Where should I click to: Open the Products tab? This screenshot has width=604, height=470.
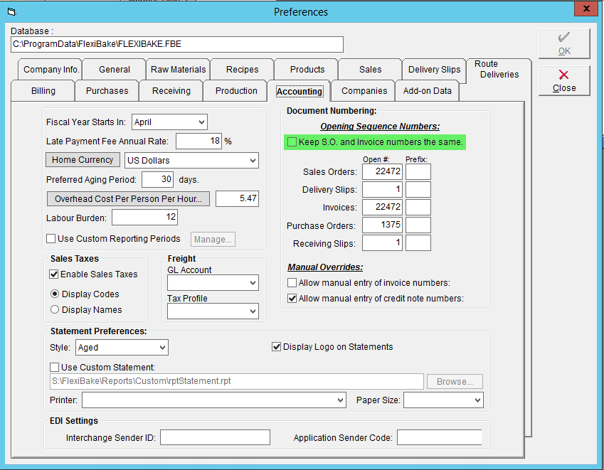307,70
